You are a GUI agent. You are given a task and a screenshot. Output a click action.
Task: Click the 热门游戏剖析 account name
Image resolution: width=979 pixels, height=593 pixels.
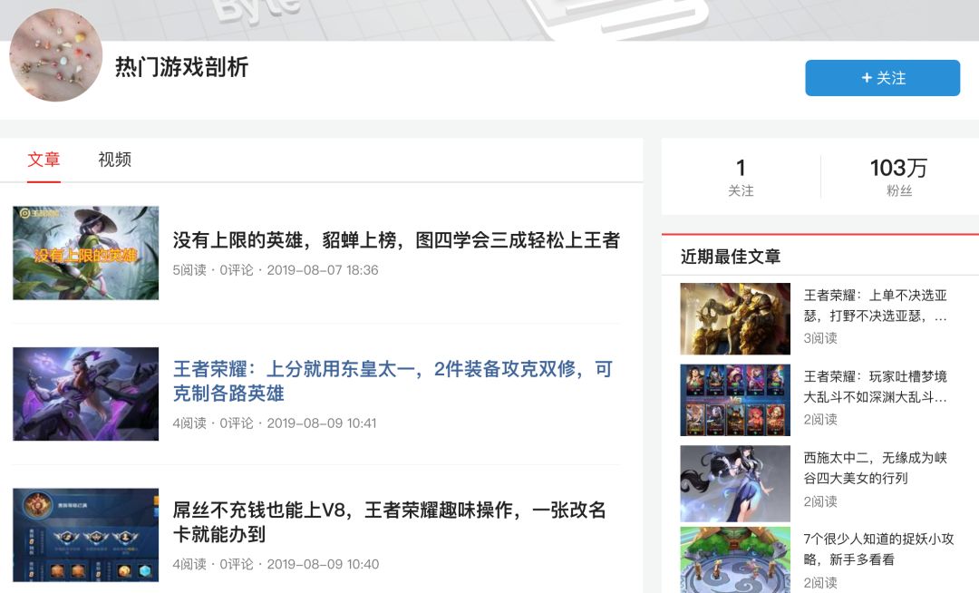pyautogui.click(x=181, y=67)
